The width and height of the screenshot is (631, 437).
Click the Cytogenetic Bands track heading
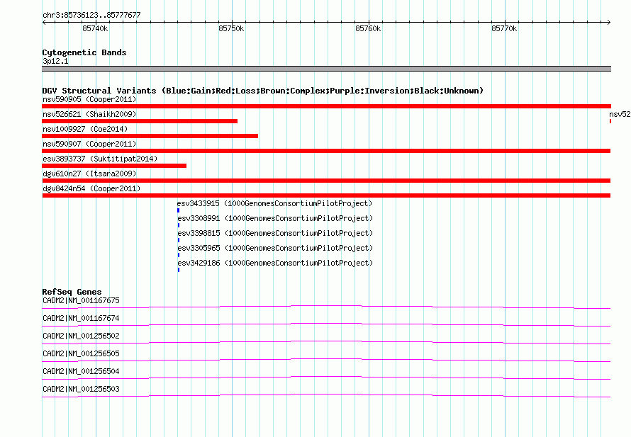(84, 52)
